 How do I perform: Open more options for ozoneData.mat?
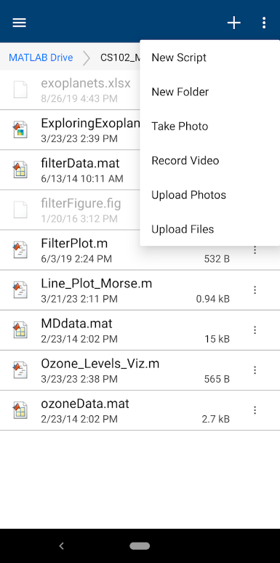pos(255,410)
